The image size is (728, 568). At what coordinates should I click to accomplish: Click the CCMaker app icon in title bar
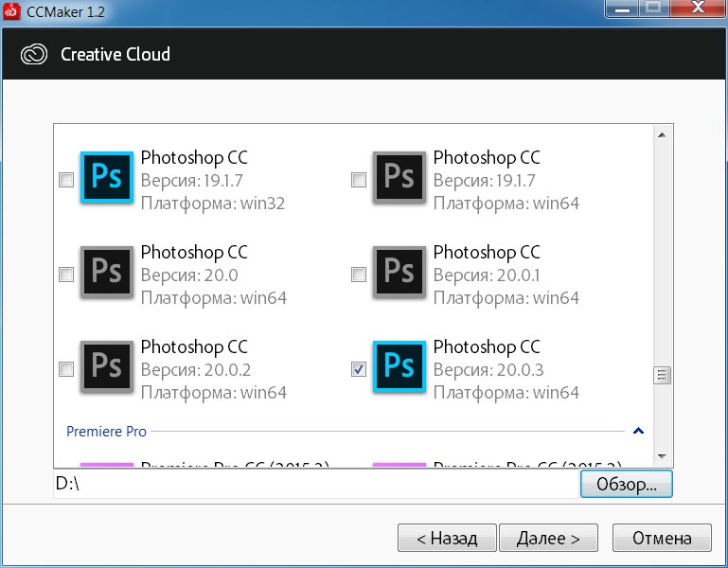pos(11,11)
